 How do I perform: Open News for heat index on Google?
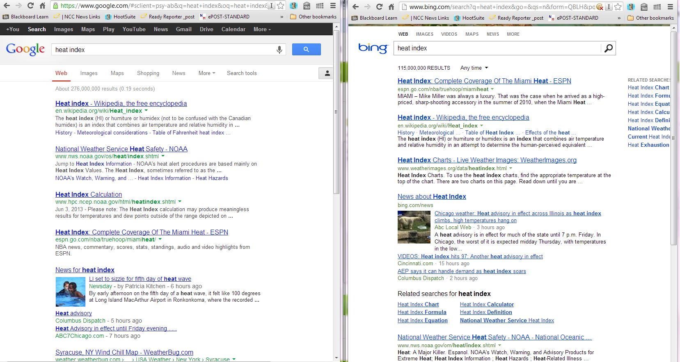(x=85, y=270)
